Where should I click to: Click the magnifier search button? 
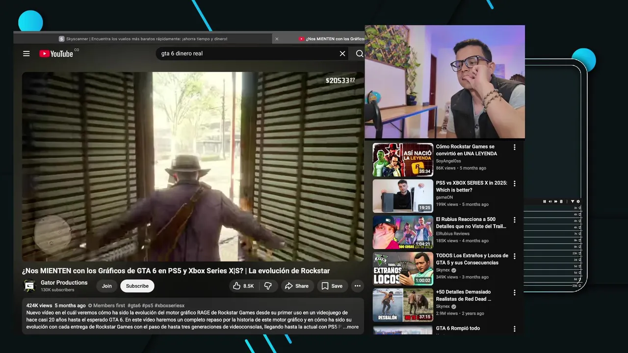360,53
